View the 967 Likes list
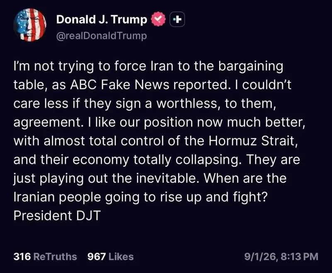332x273 pixels. [110, 256]
